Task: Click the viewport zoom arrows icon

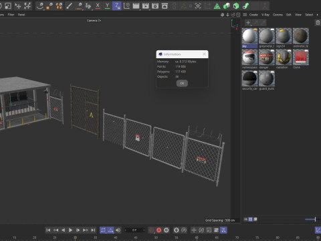Action: click(x=227, y=15)
